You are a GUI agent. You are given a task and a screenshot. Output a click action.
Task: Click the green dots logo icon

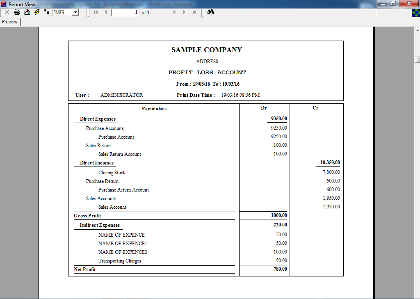[x=415, y=13]
